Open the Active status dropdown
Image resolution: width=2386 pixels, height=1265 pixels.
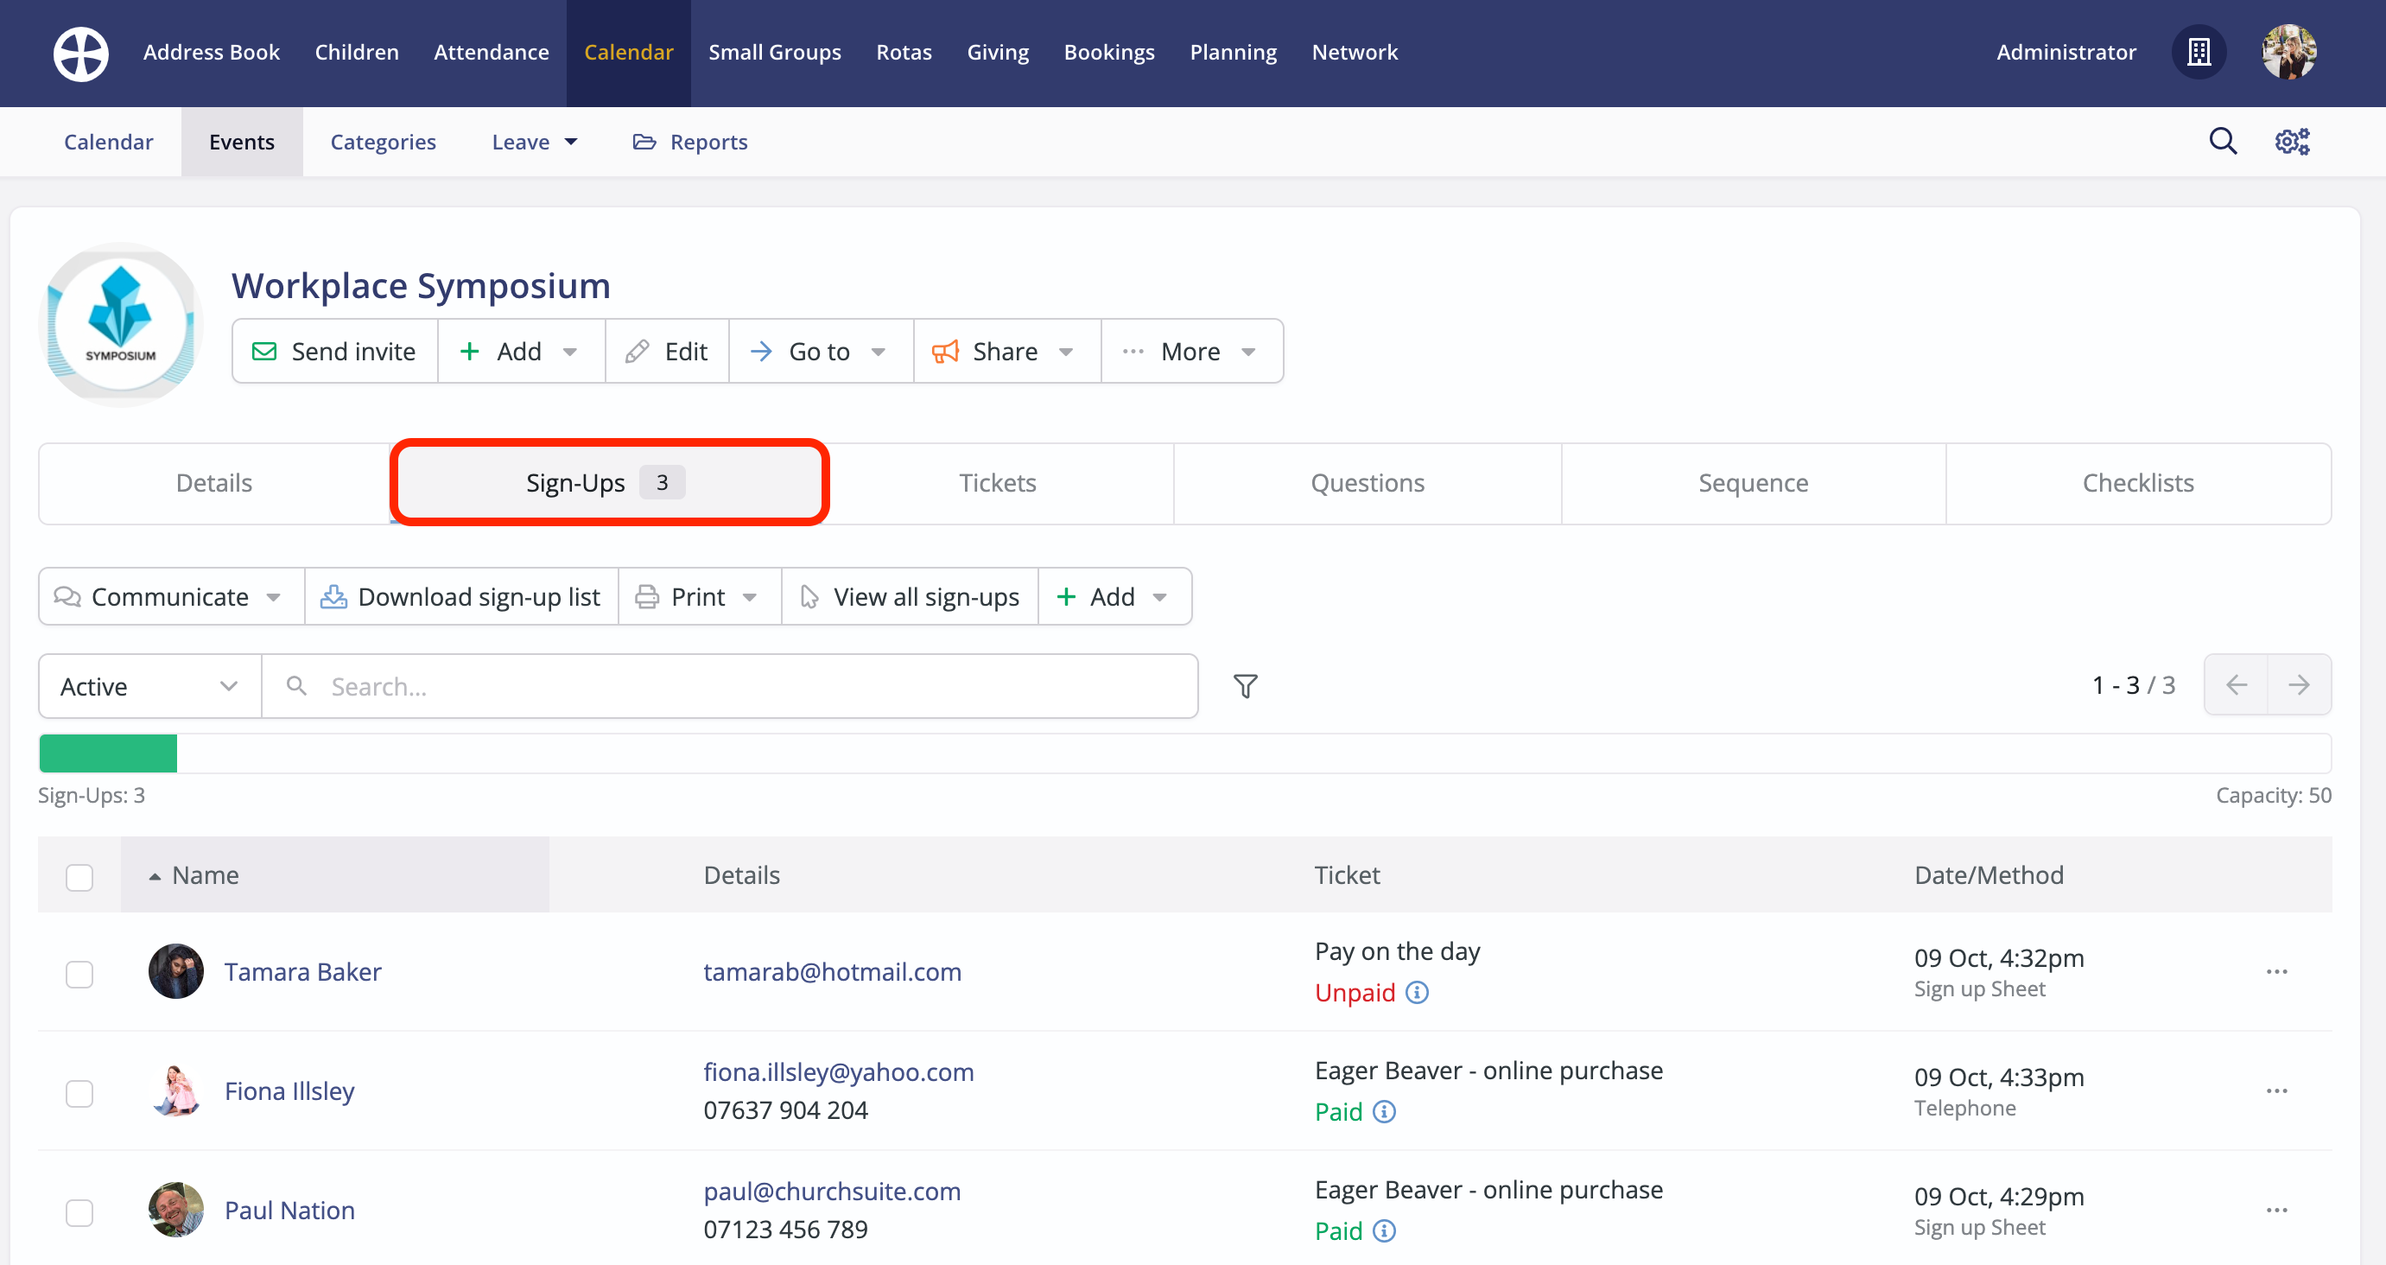pos(149,687)
